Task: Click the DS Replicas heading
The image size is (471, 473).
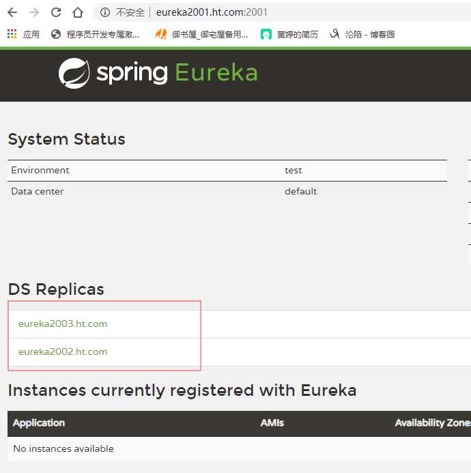Action: (56, 289)
